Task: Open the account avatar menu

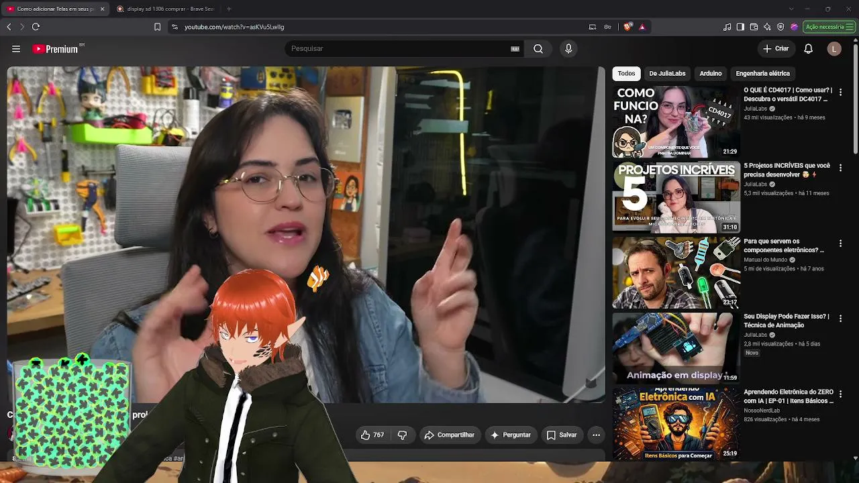Action: pyautogui.click(x=834, y=49)
